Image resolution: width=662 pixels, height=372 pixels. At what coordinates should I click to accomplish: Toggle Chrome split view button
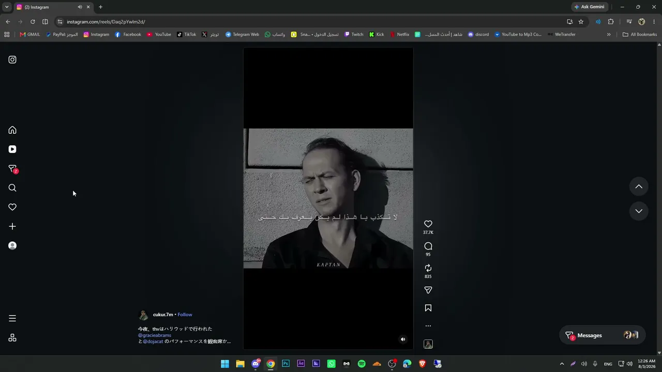coord(45,22)
